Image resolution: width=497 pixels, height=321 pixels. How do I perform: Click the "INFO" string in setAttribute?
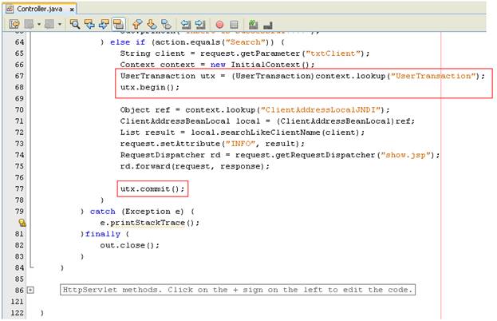(x=241, y=144)
